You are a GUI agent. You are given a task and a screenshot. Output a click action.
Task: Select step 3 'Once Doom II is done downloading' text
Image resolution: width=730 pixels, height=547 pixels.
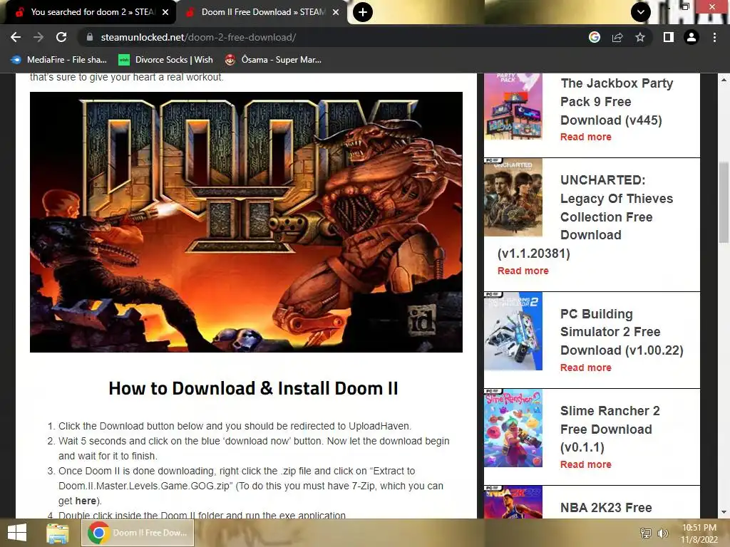click(x=251, y=486)
